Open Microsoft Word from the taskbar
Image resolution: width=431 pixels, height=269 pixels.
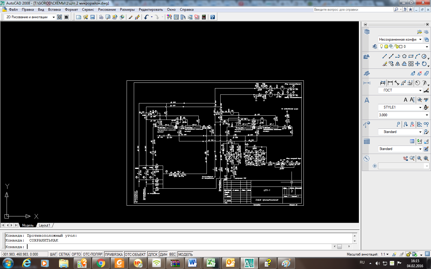(x=193, y=263)
